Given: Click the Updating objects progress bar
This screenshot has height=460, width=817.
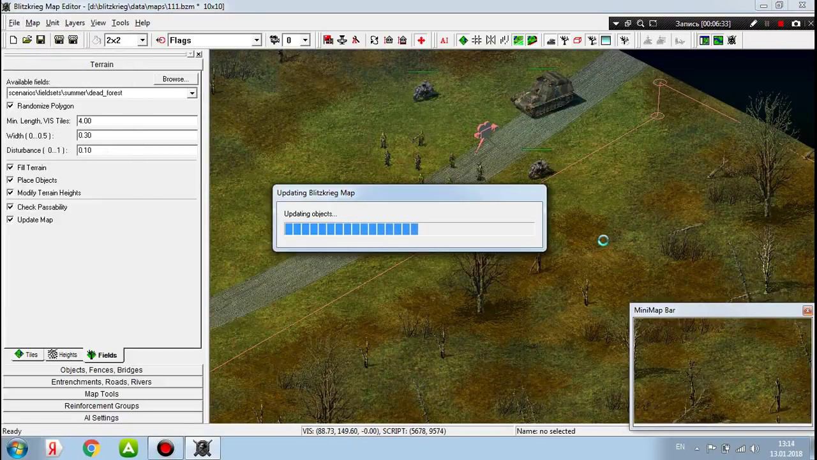Looking at the screenshot, I should 409,229.
